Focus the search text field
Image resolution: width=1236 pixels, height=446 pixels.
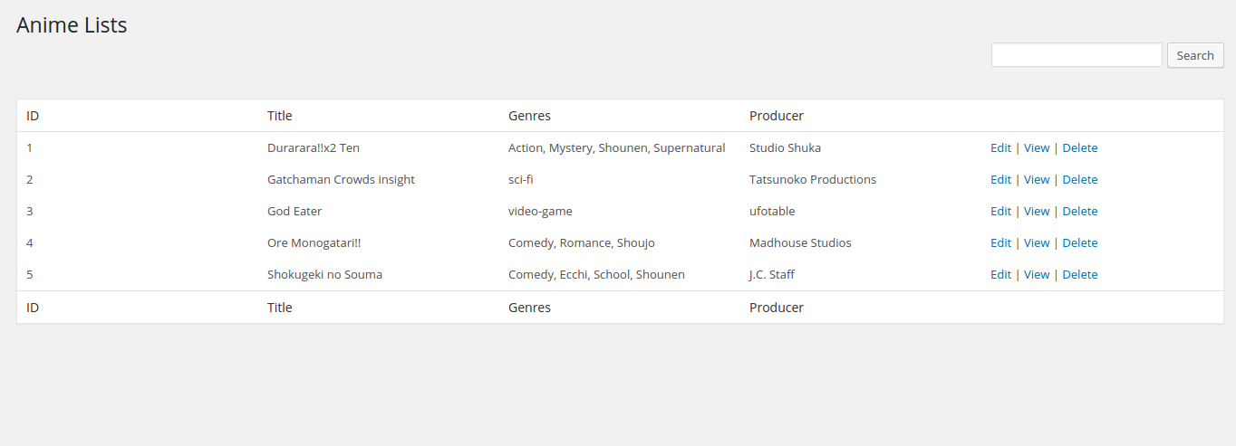(x=1076, y=55)
